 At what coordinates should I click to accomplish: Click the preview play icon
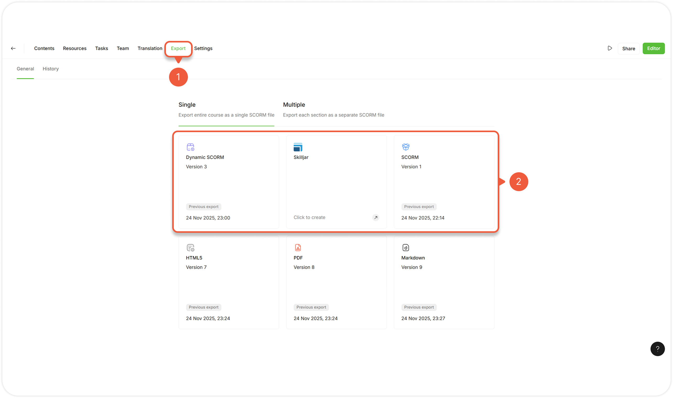[x=610, y=48]
